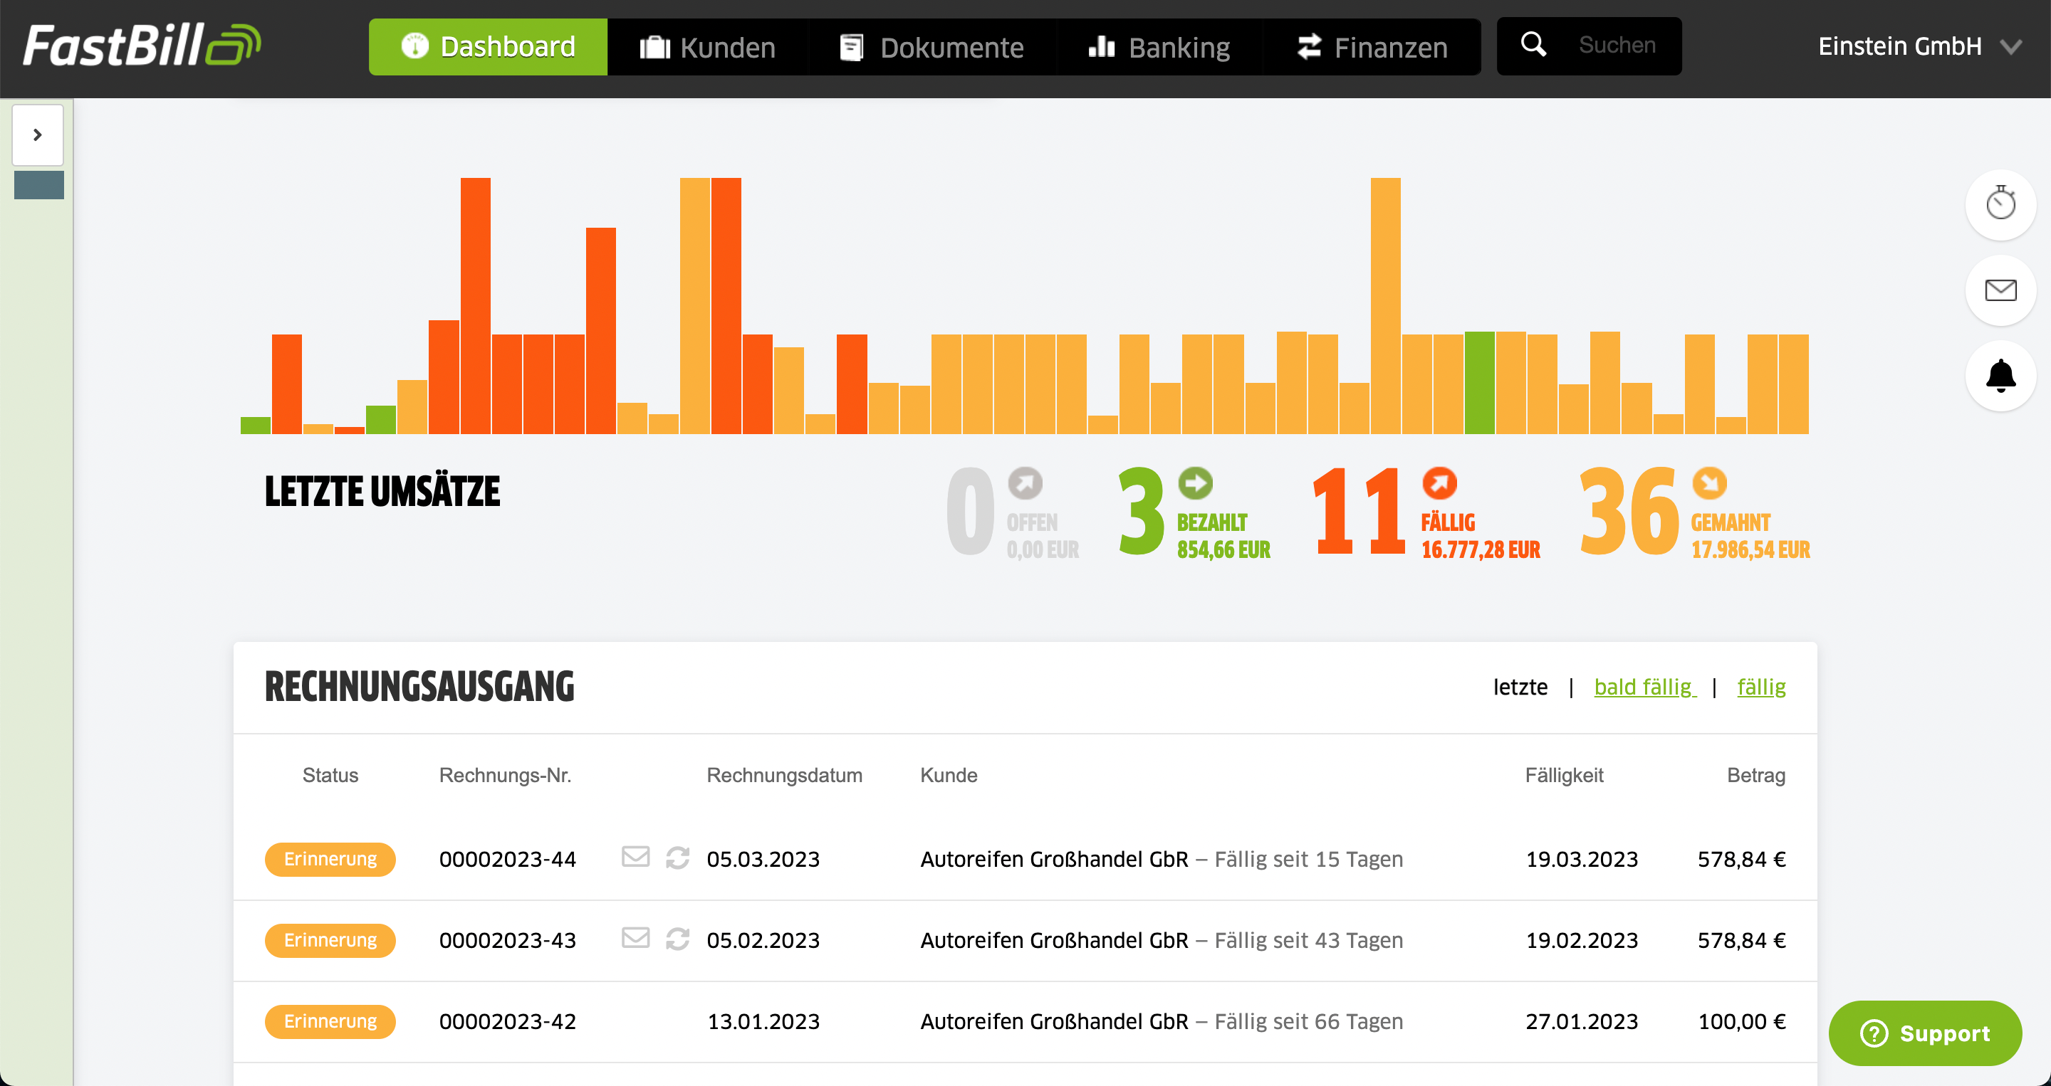
Task: Show the bald fällig invoices link
Action: pos(1644,687)
